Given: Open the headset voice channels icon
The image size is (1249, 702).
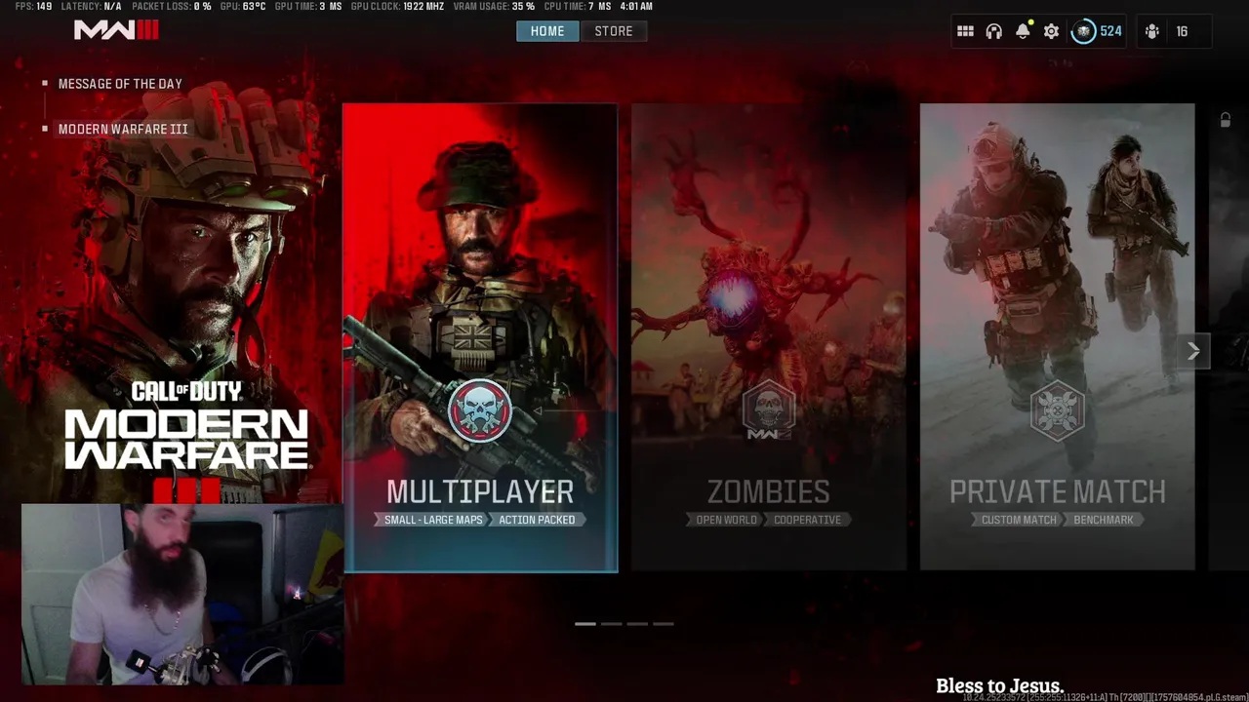Looking at the screenshot, I should pos(993,31).
